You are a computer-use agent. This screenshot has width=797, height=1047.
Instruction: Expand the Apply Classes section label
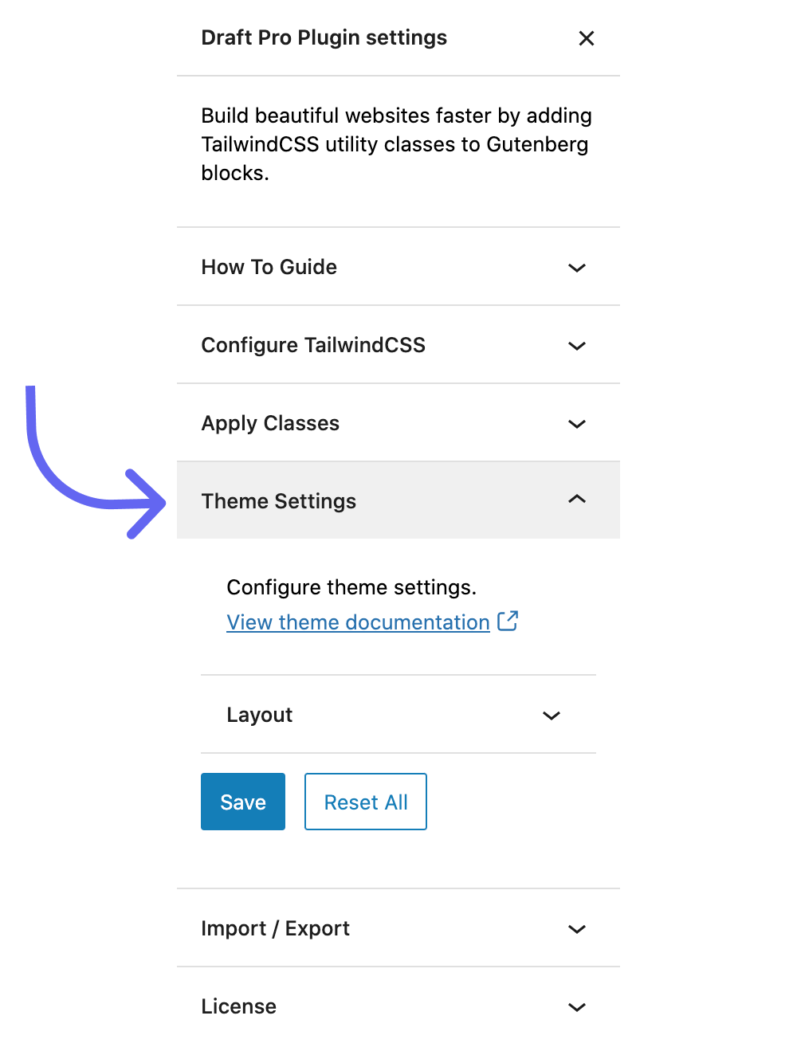[x=270, y=423]
